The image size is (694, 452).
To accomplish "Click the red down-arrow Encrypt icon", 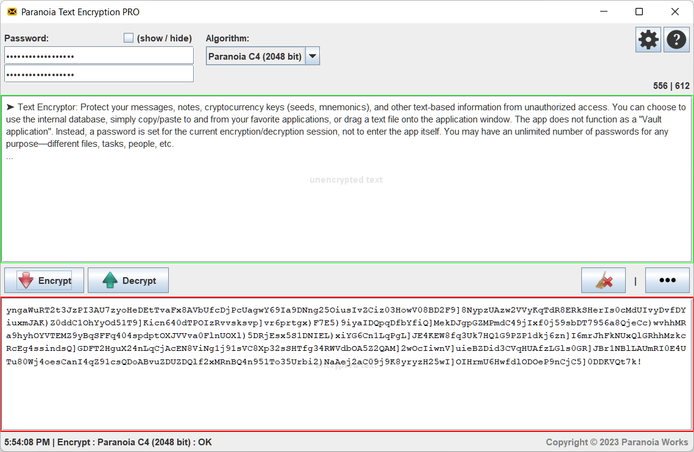I will 26,280.
